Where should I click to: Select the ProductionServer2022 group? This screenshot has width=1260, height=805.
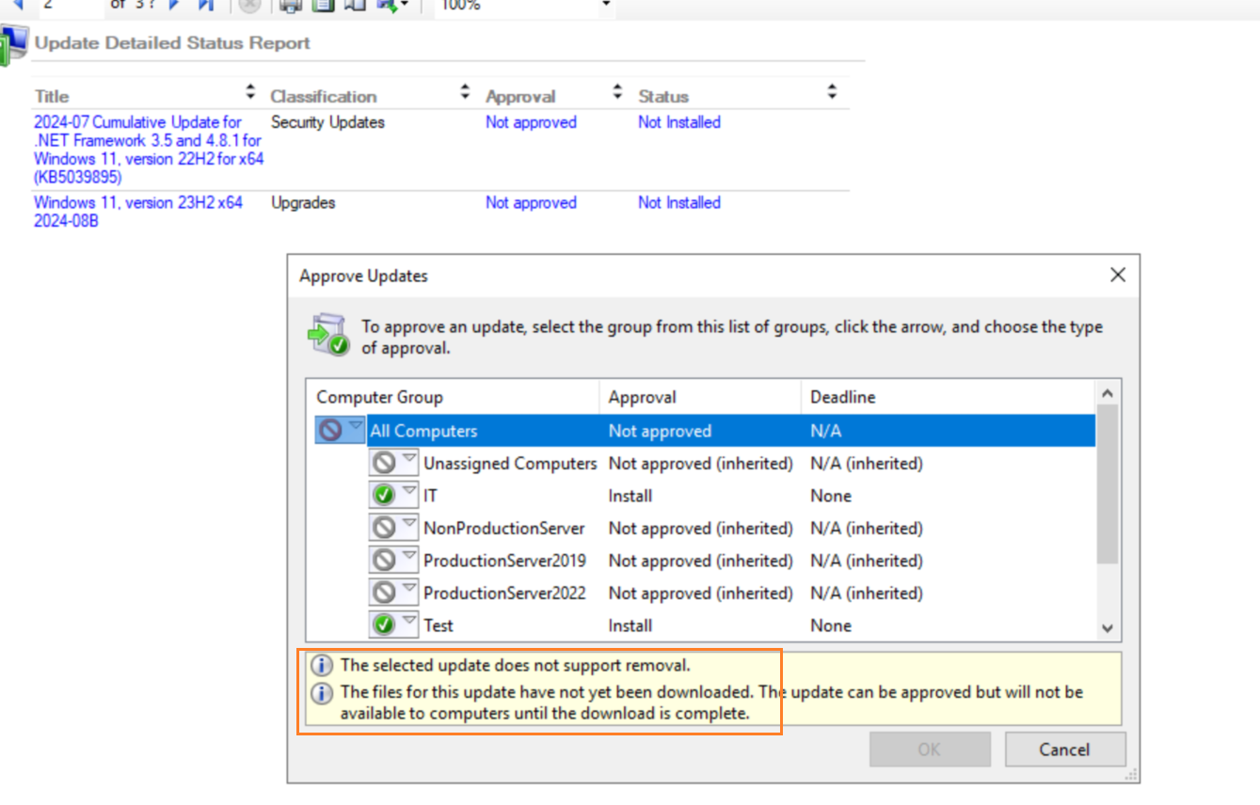tap(504, 593)
